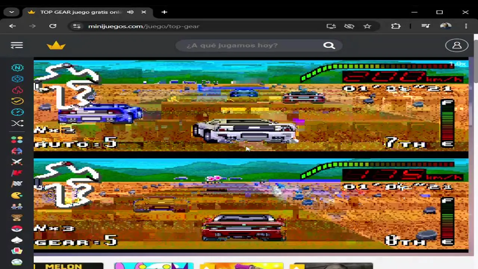The width and height of the screenshot is (478, 269).
Task: Open the Pokéball category icon
Action: coord(17,228)
